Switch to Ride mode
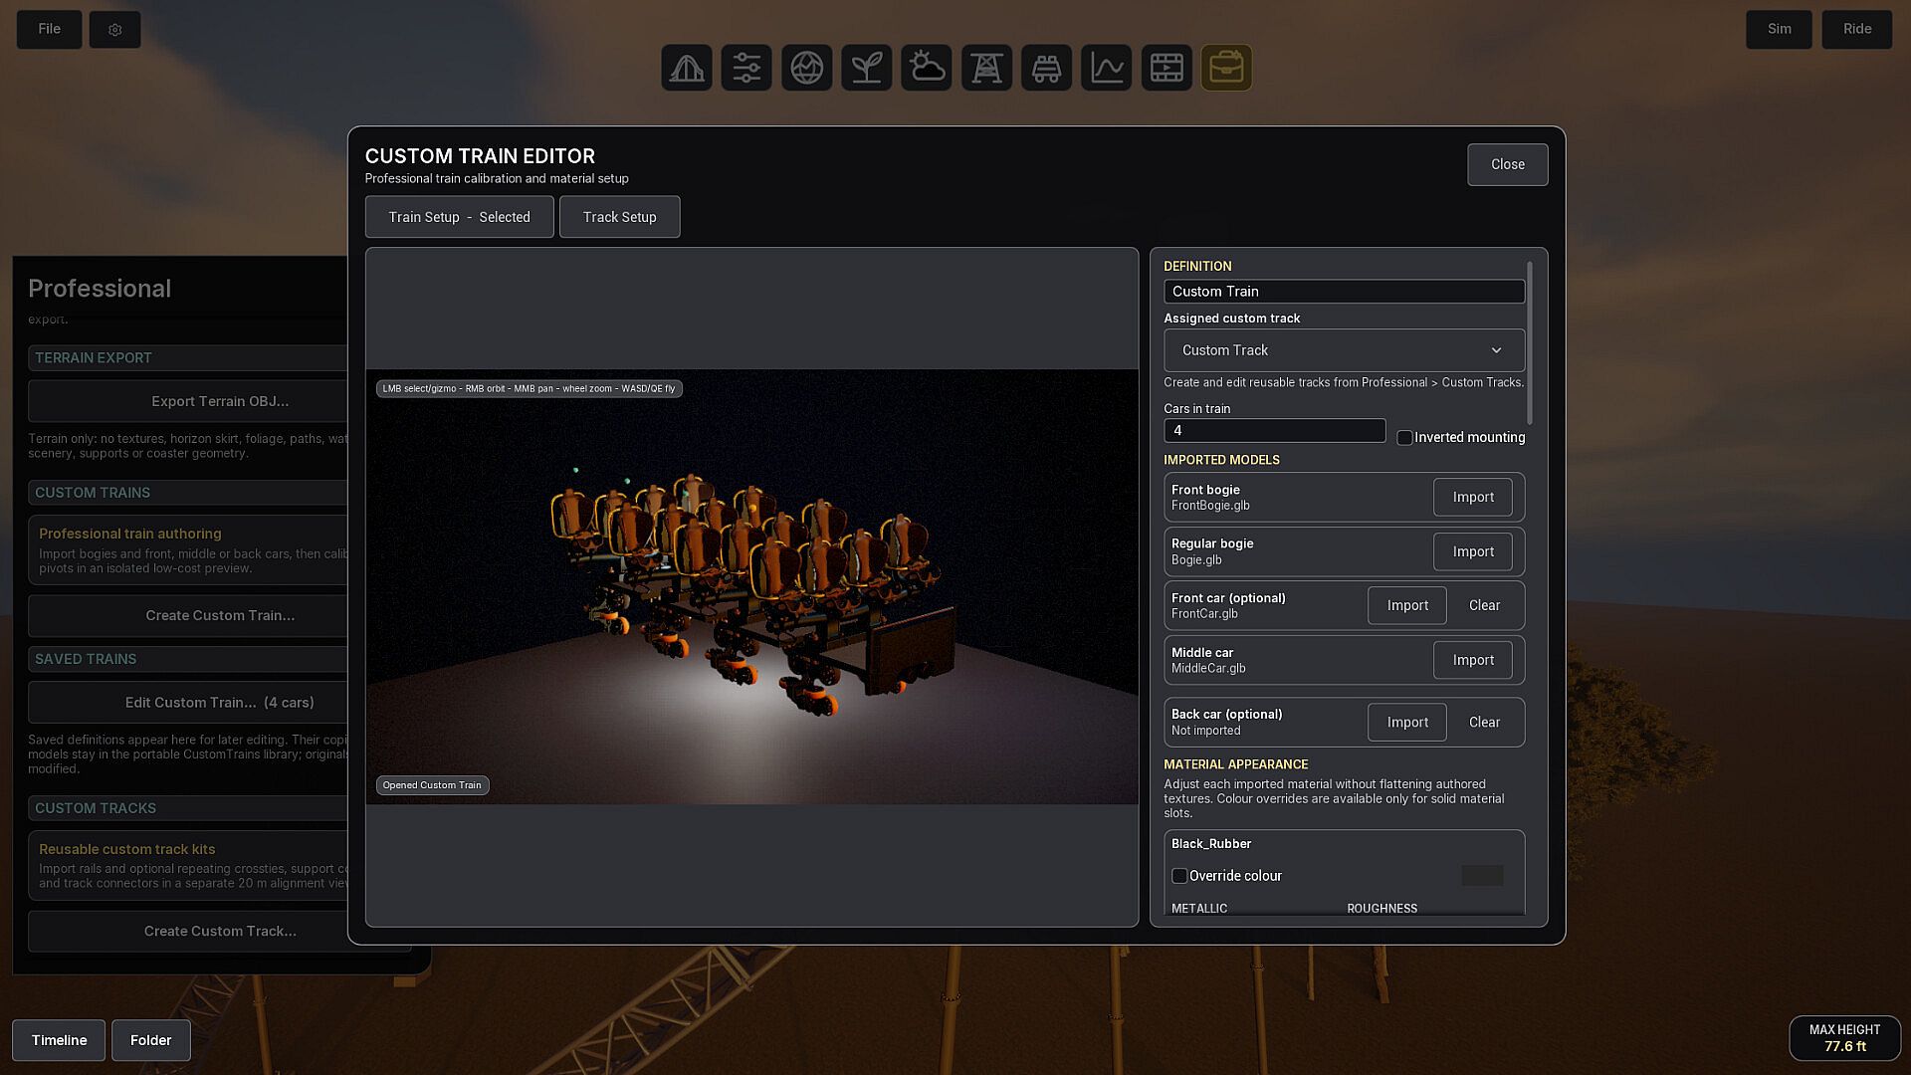1911x1075 pixels. [1857, 29]
